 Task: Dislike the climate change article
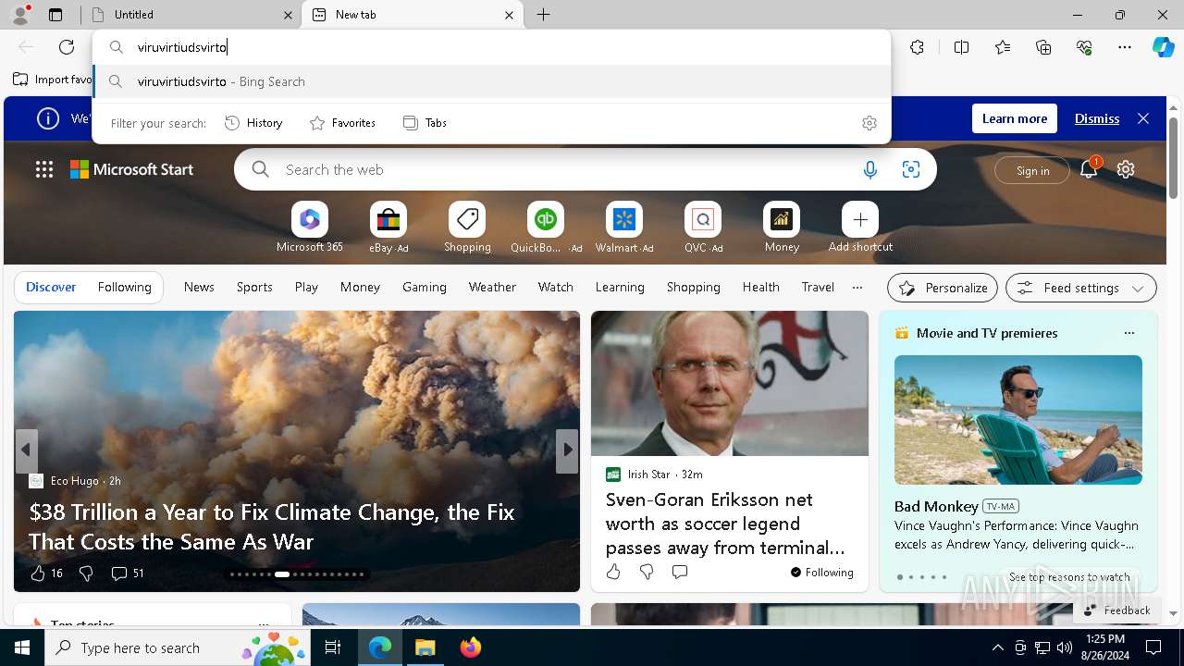pyautogui.click(x=86, y=573)
